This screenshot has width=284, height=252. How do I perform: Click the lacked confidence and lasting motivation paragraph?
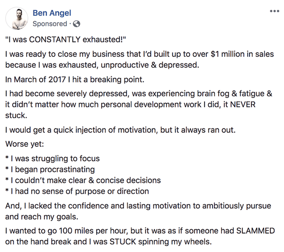coord(138,211)
